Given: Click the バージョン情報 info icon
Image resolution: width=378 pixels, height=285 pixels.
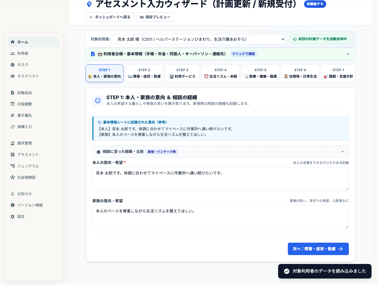Looking at the screenshot, I should pyautogui.click(x=12, y=205).
